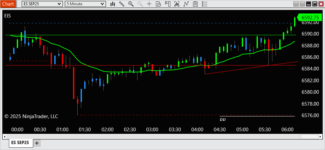Click the greyed zoom out magnifier
Image resolution: width=325 pixels, height=150 pixels.
pyautogui.click(x=140, y=4)
